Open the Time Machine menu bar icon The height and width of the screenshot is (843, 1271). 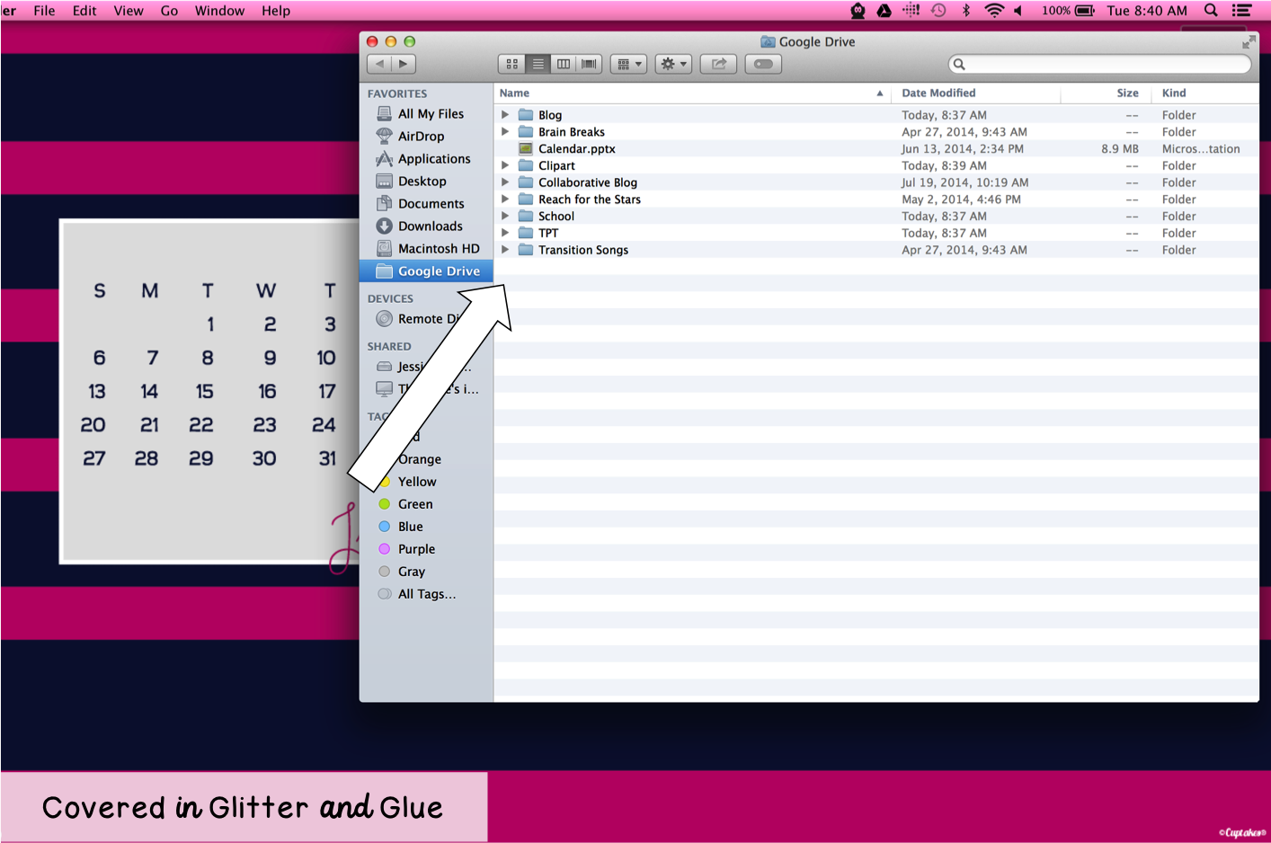(938, 11)
